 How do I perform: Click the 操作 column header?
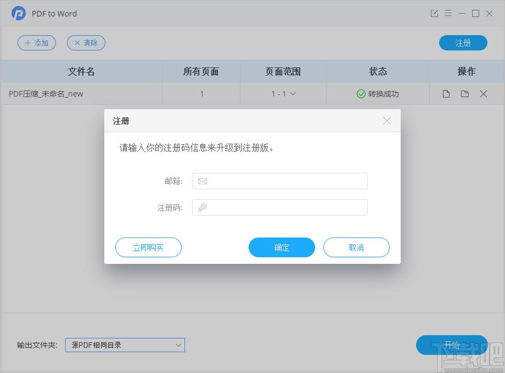pos(467,71)
